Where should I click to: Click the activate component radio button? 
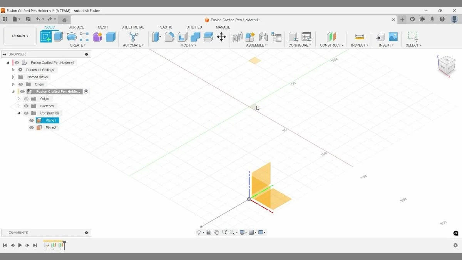pos(86,91)
